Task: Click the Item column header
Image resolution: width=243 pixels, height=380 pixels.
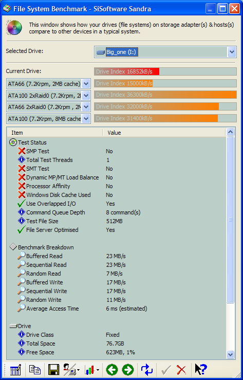Action: [54, 133]
